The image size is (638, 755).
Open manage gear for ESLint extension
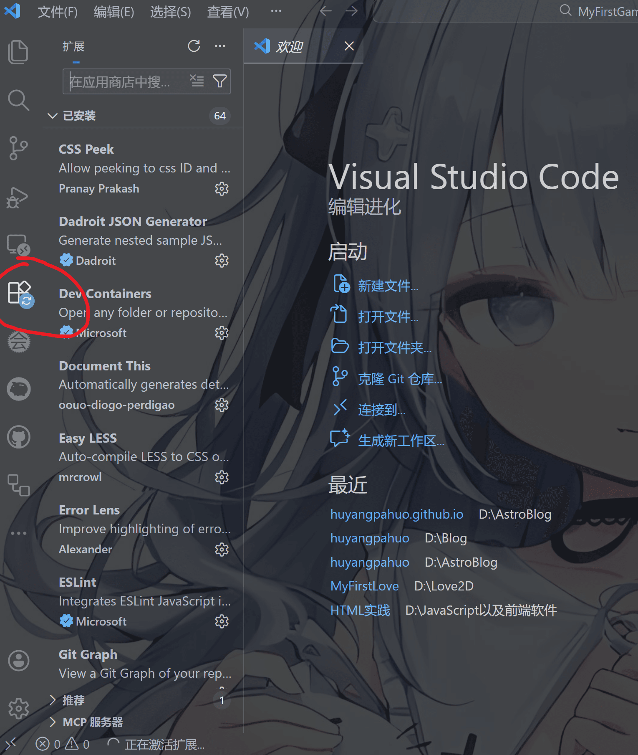222,621
